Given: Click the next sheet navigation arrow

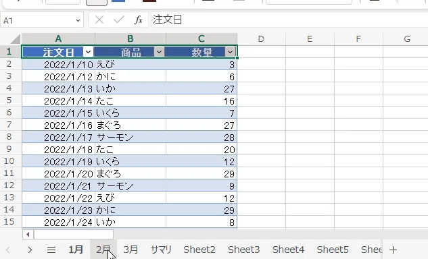Looking at the screenshot, I should (x=30, y=250).
